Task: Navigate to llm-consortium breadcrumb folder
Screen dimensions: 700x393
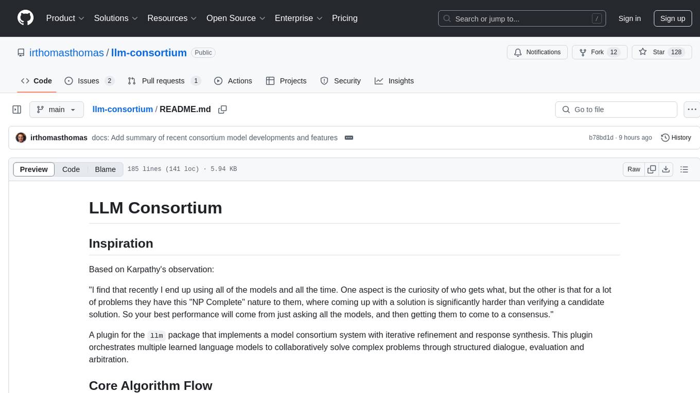Action: coord(122,109)
